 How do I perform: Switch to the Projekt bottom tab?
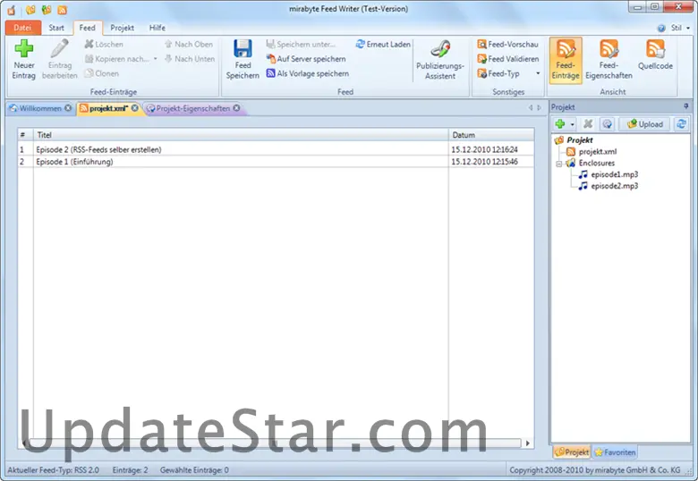(x=572, y=452)
